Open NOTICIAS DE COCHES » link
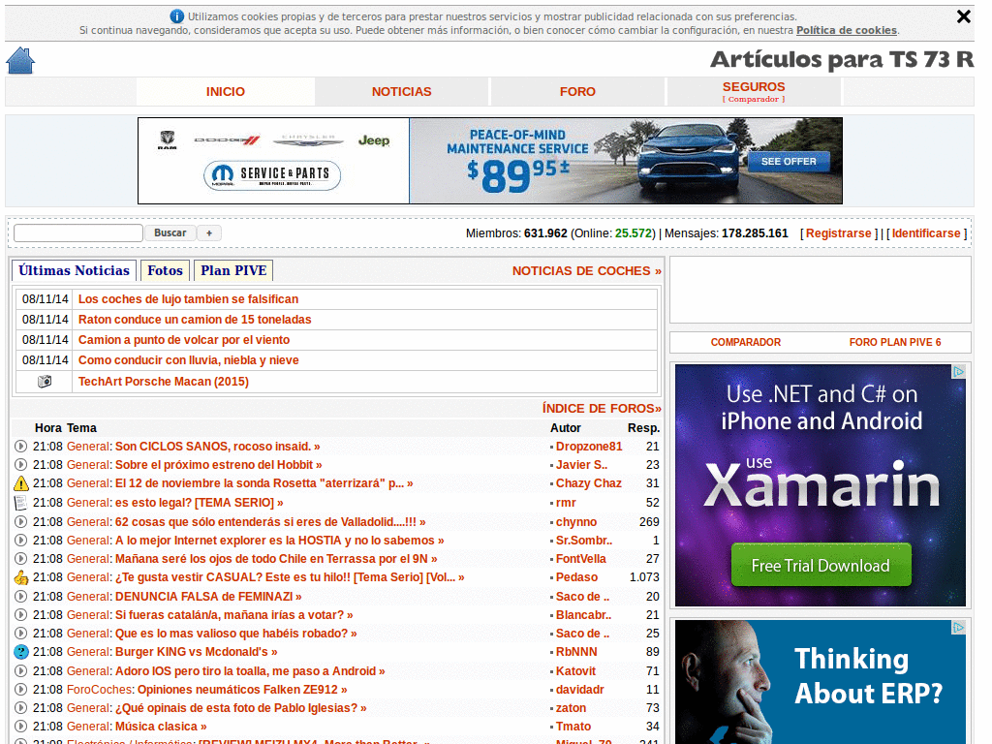 (x=586, y=271)
